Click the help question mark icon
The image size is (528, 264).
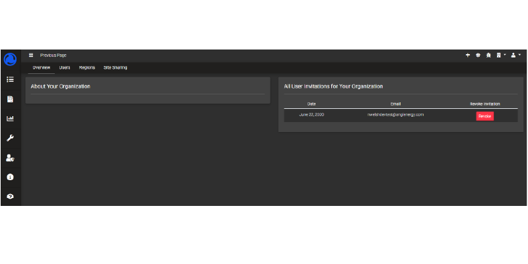[x=11, y=197]
